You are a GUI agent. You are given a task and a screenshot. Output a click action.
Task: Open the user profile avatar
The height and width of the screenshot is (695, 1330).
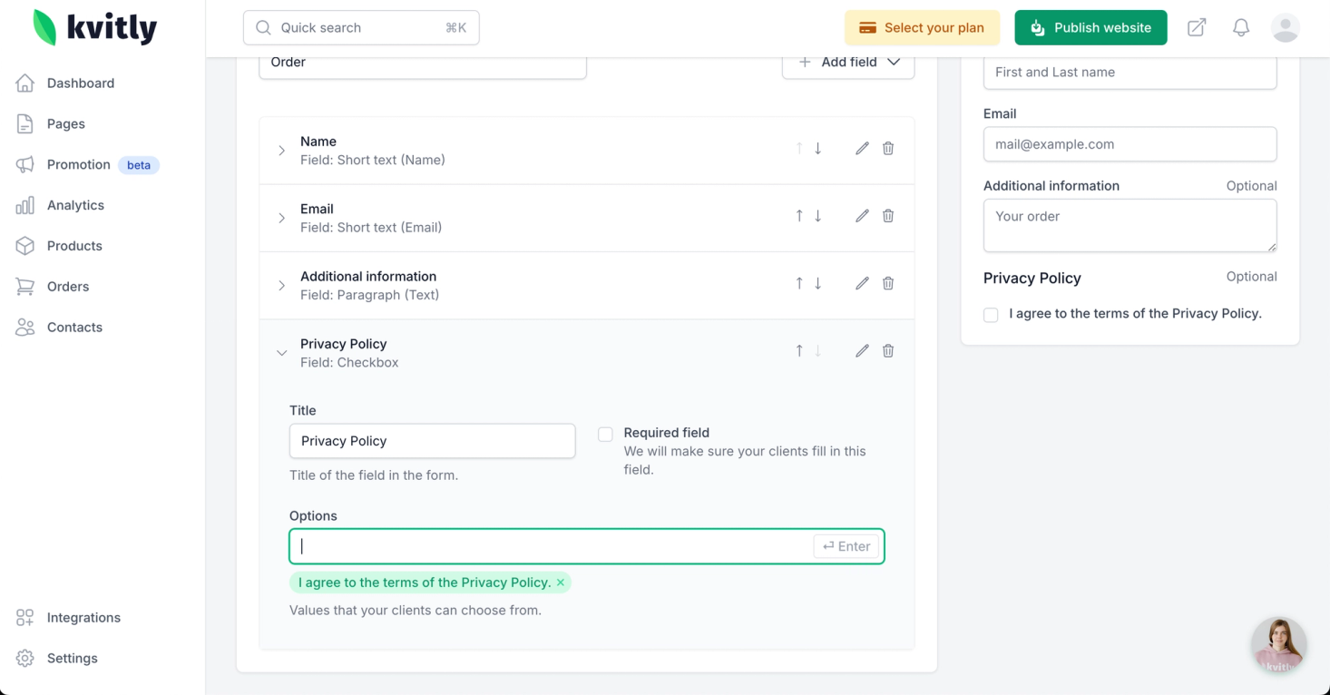point(1285,28)
